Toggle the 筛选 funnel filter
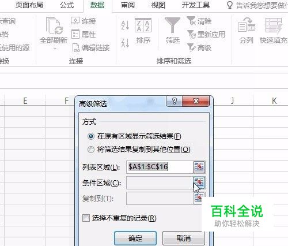Screen dimensions: 288x246 [173, 31]
